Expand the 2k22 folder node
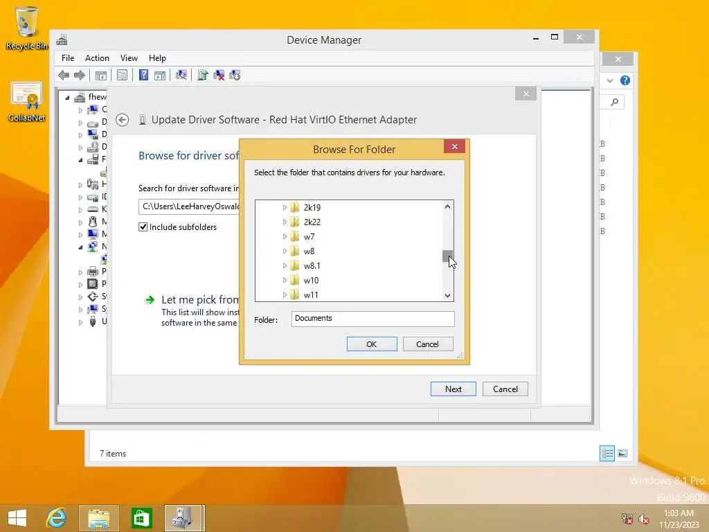 pos(285,222)
